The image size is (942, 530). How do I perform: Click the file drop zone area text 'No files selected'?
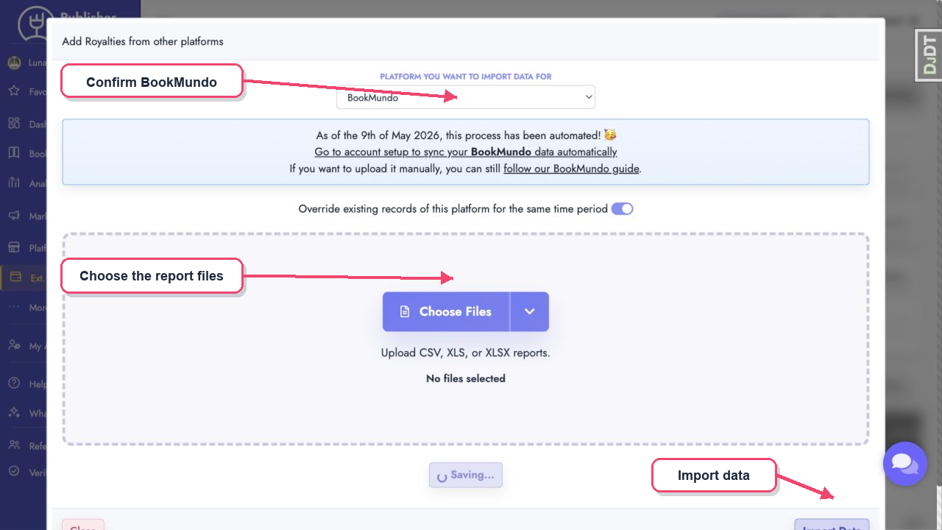click(x=466, y=378)
